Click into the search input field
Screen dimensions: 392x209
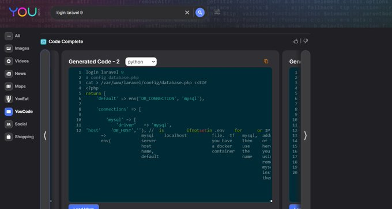(x=119, y=13)
